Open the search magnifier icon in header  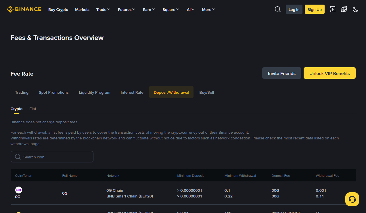coord(278,9)
